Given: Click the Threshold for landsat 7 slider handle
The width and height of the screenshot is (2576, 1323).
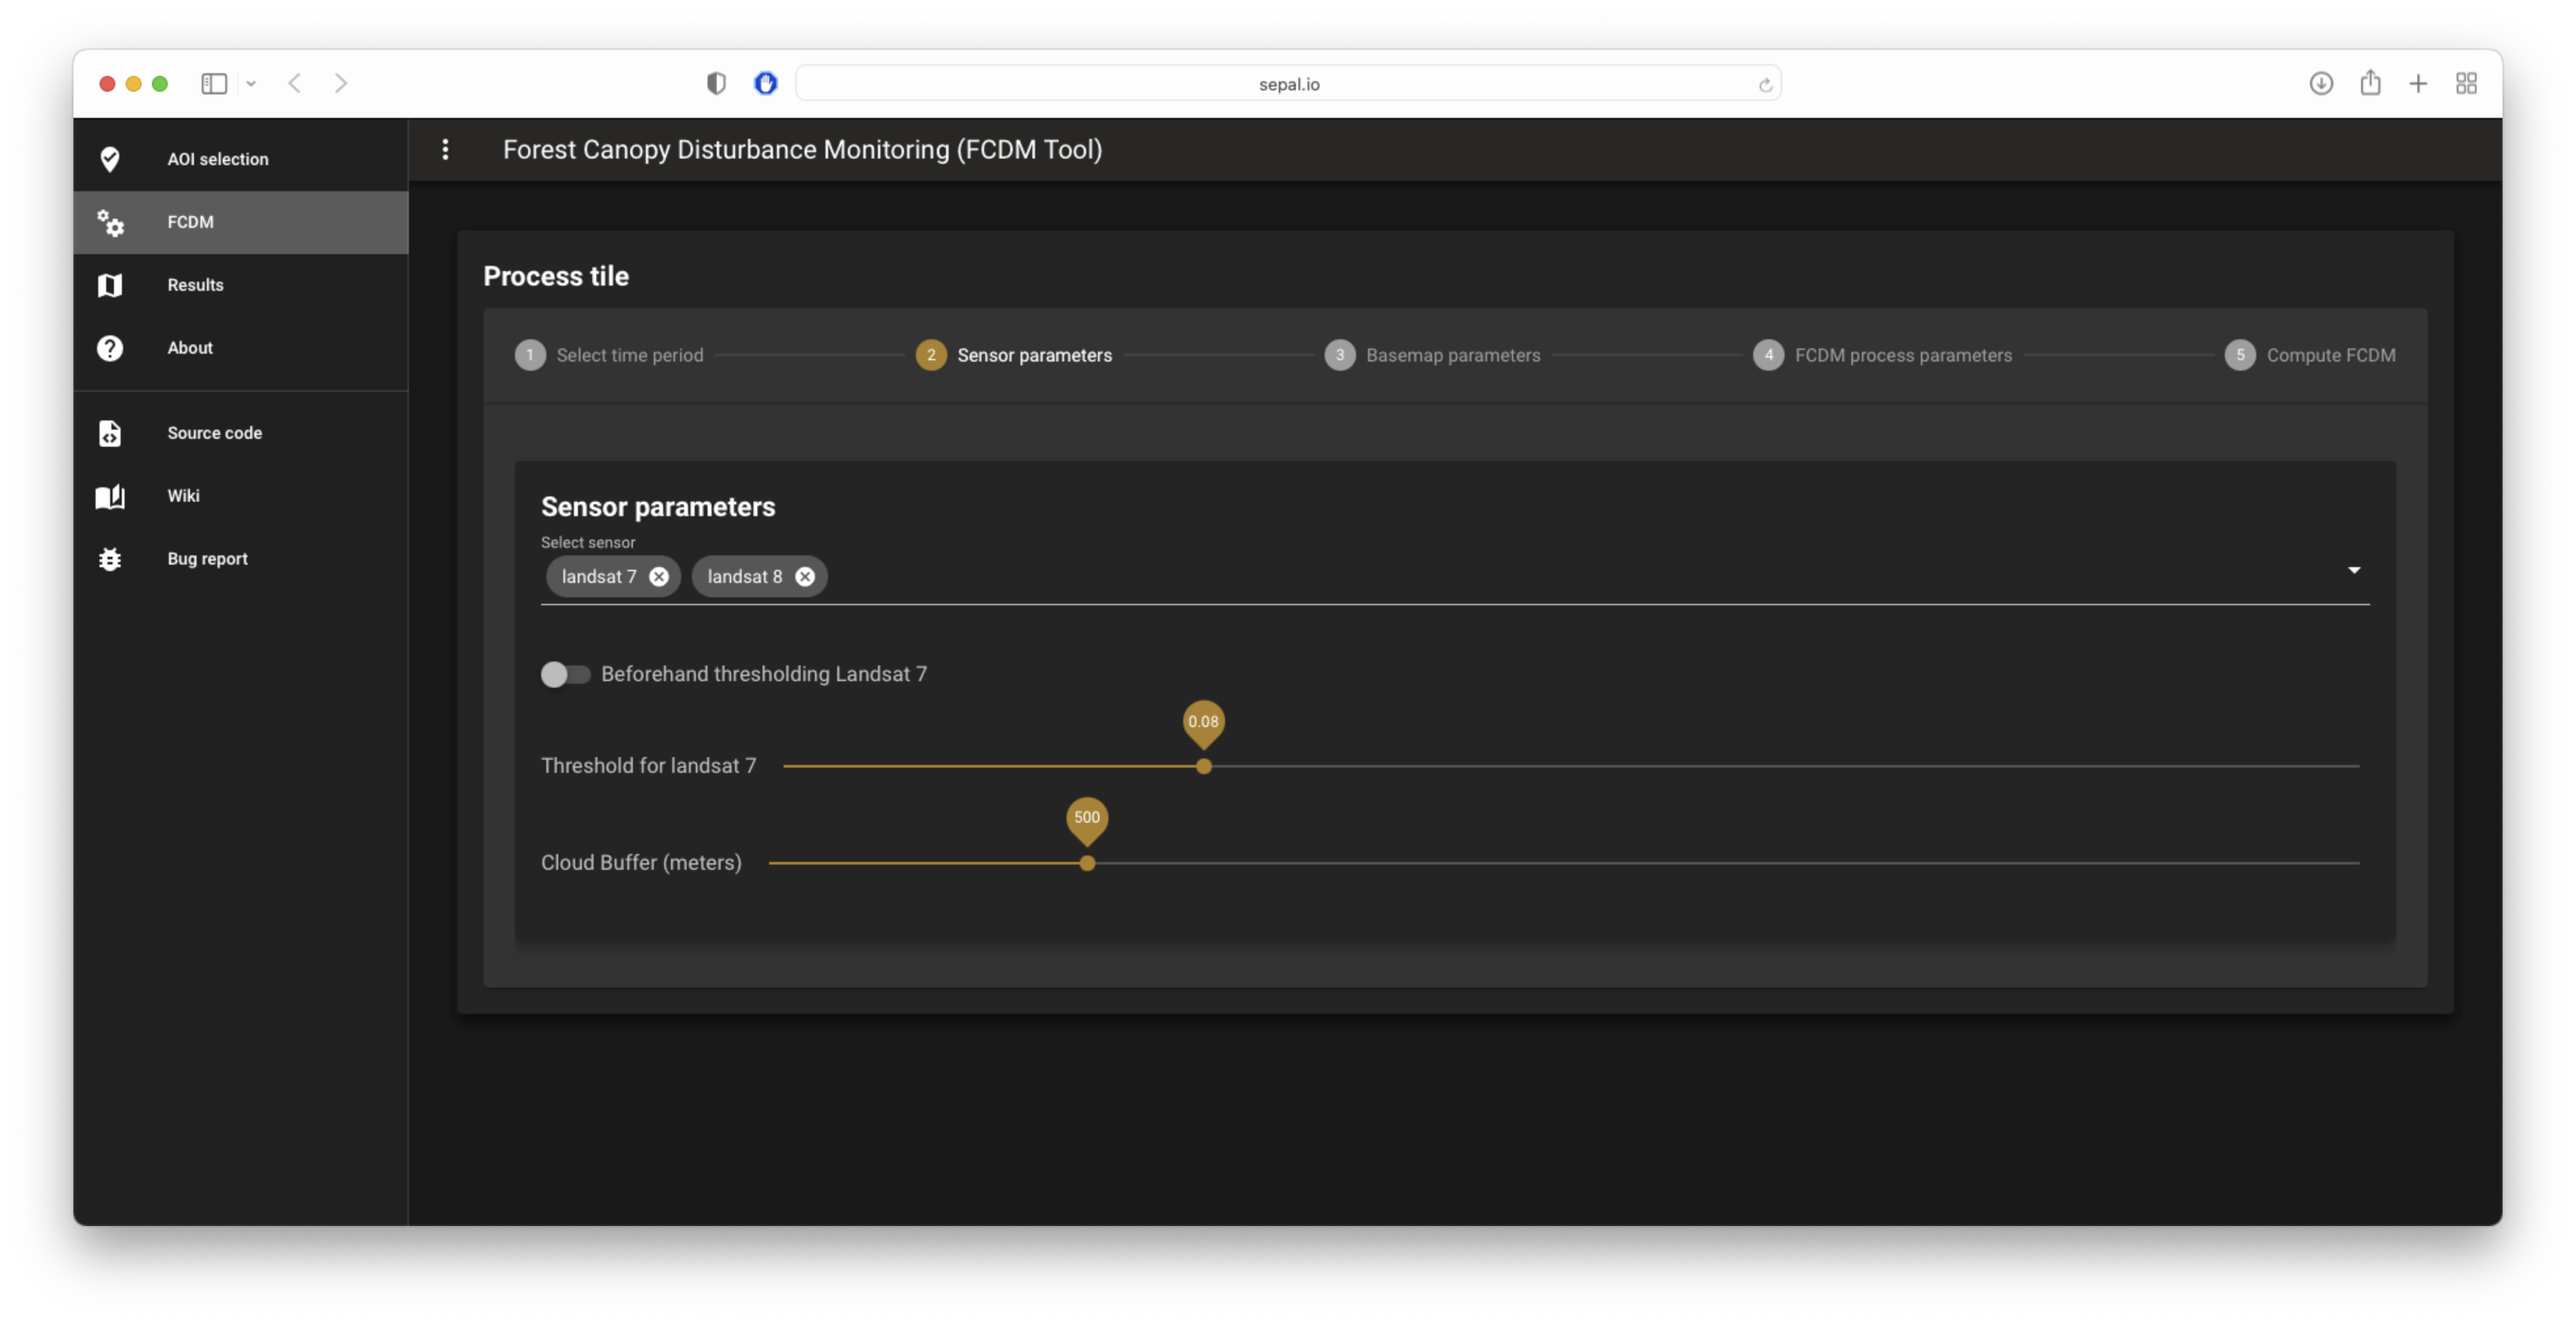Looking at the screenshot, I should (1204, 766).
